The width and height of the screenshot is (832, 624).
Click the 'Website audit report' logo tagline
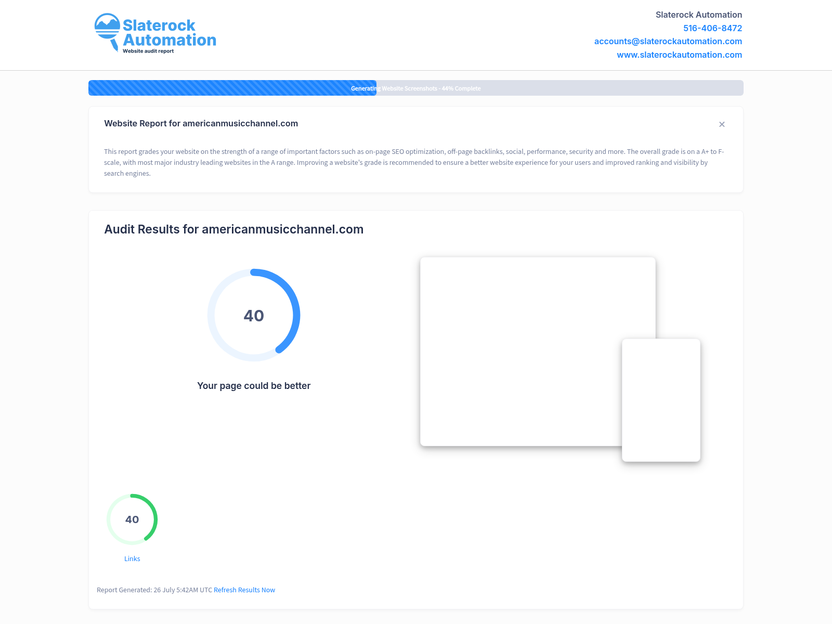click(148, 51)
